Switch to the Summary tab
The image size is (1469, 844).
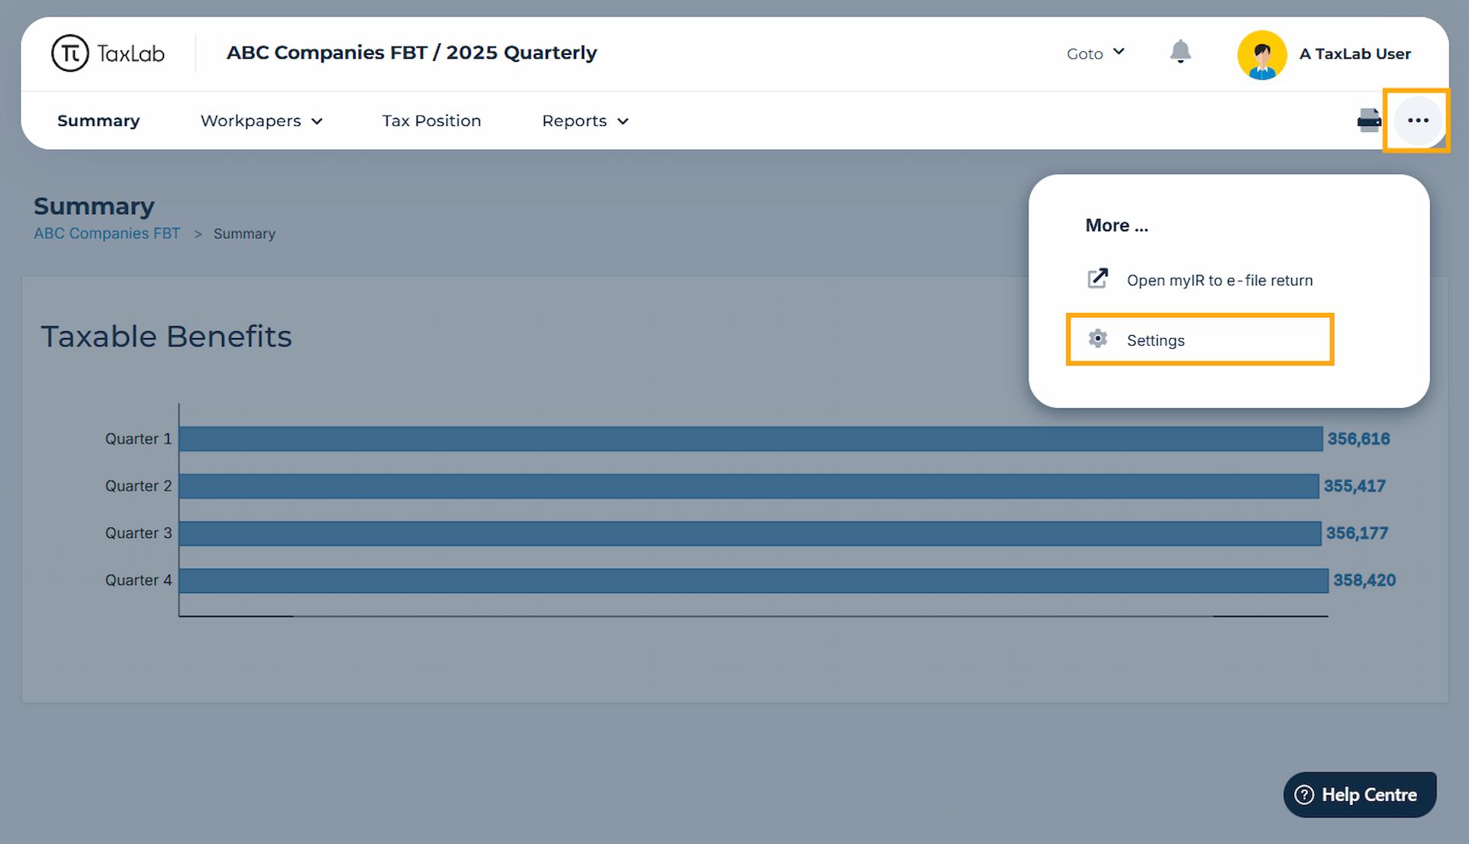pos(98,121)
